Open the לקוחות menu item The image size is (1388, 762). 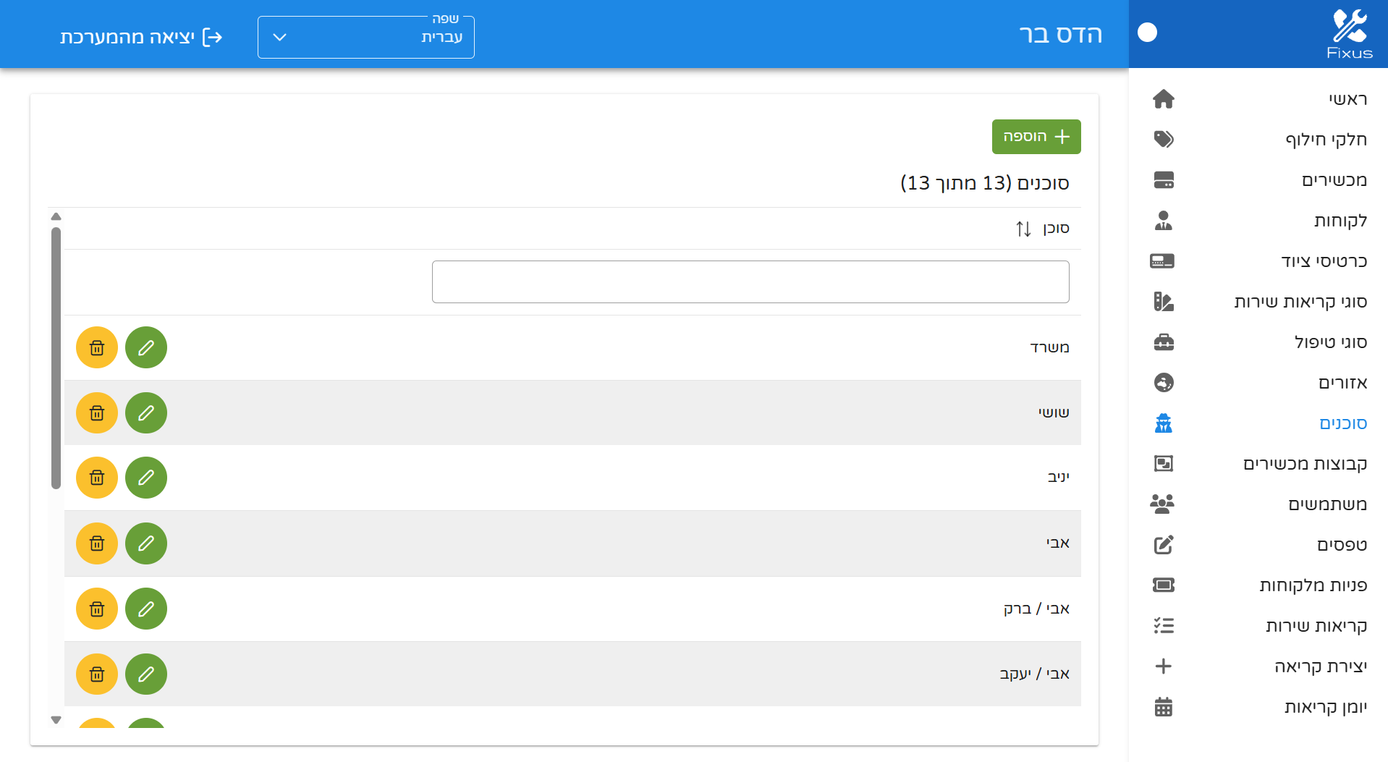pyautogui.click(x=1340, y=221)
